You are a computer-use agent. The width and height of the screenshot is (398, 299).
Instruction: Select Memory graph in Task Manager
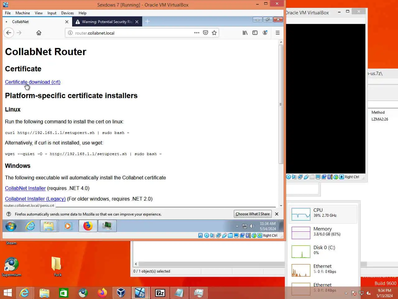point(323,233)
